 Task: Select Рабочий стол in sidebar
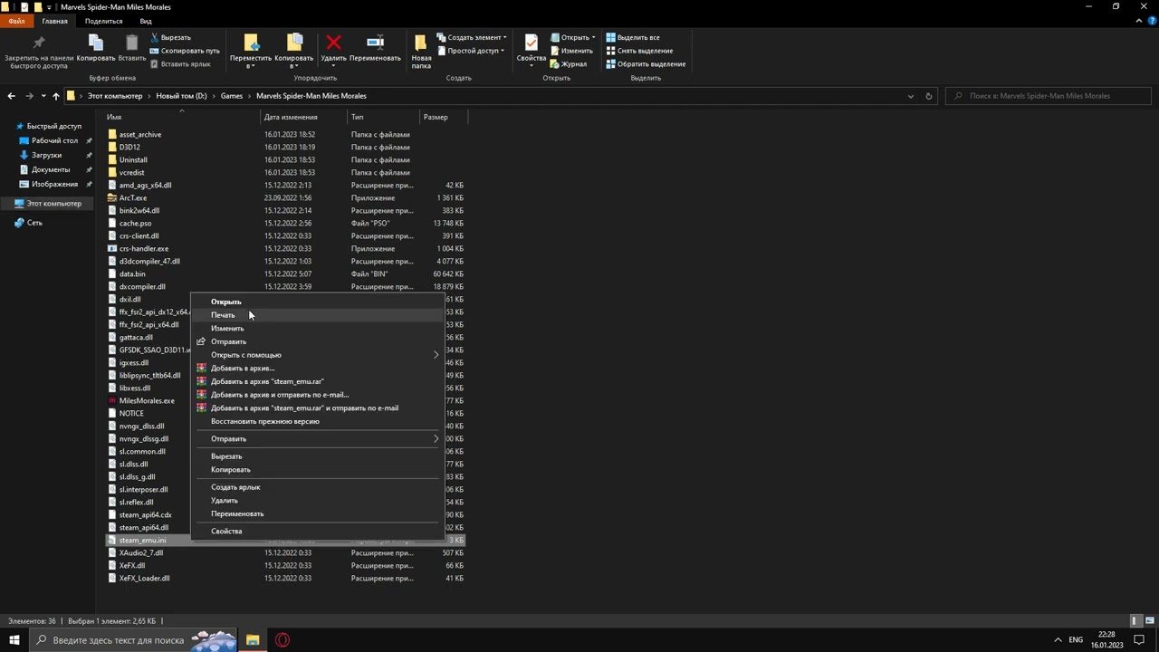point(54,140)
